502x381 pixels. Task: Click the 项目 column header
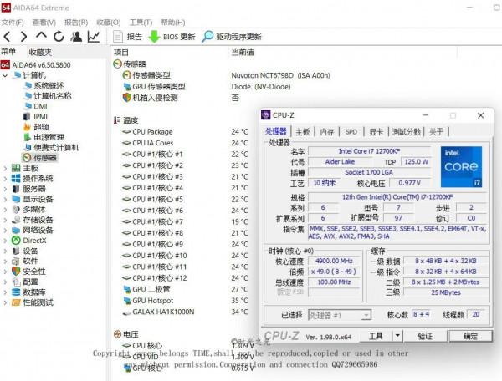coord(121,52)
